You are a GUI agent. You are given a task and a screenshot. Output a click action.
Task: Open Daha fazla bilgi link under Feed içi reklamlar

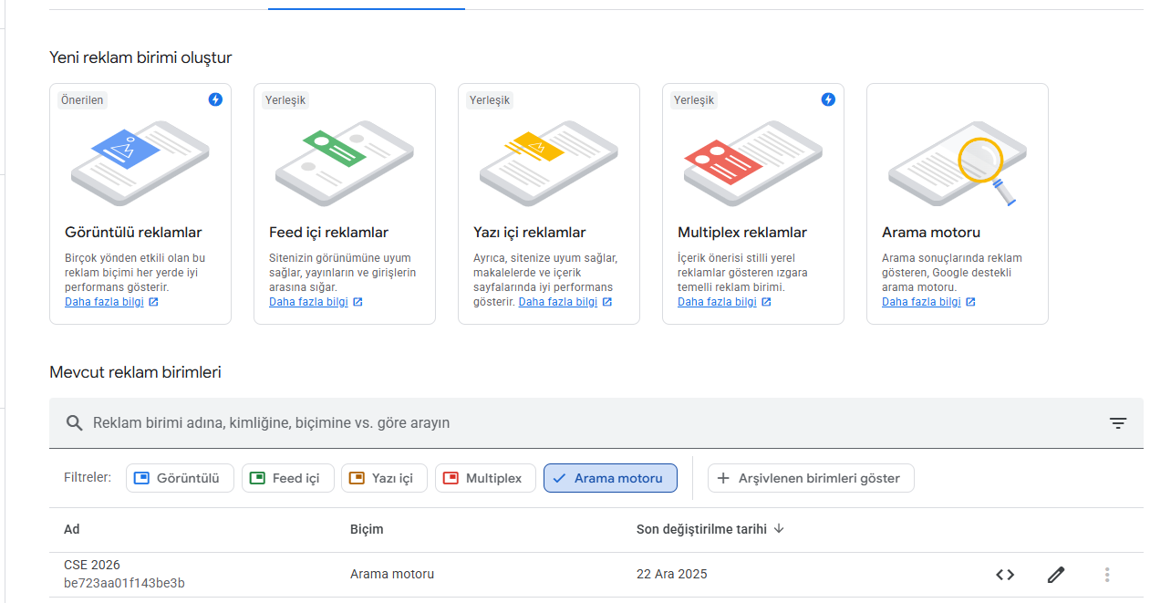point(308,302)
